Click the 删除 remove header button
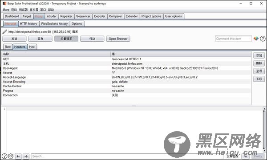Image resolution: width=267 pixels, height=160 pixels. [x=259, y=63]
